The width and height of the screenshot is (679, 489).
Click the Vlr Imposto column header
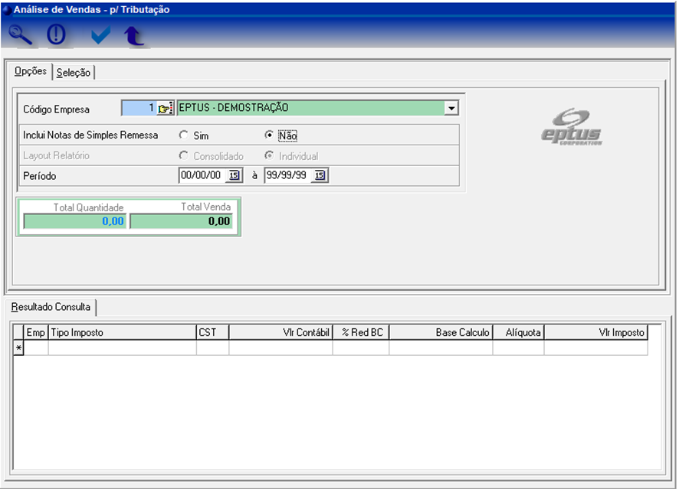[x=595, y=333]
